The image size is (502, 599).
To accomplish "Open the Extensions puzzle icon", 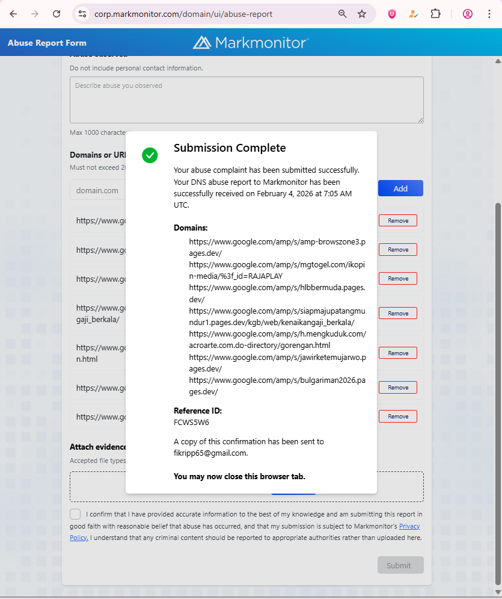I will [x=435, y=14].
